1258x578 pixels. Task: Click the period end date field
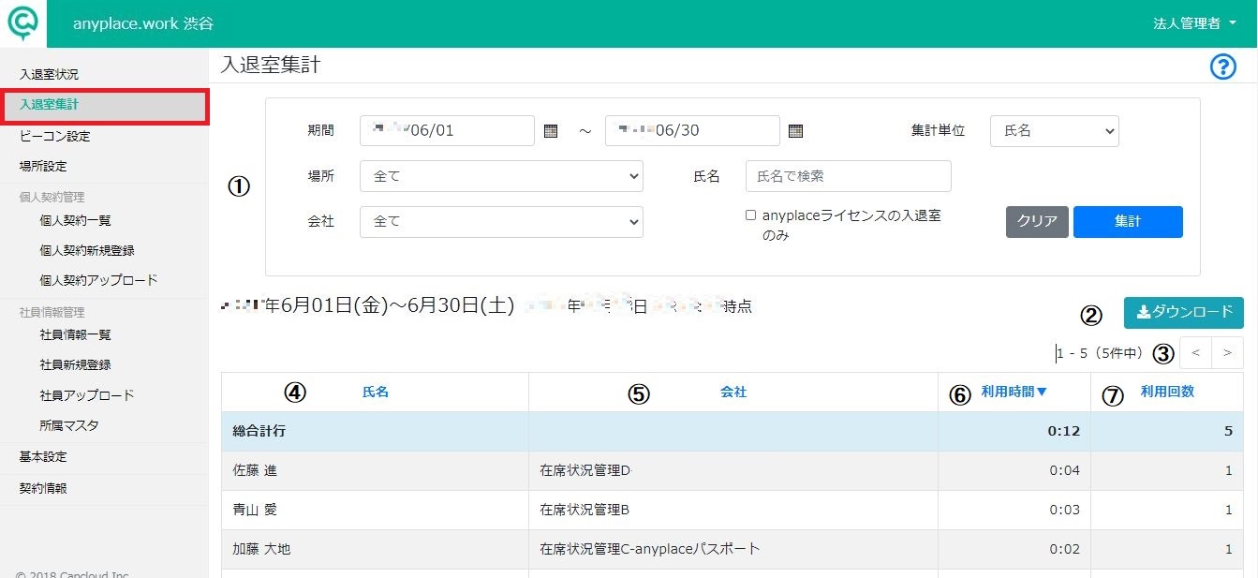pos(692,131)
